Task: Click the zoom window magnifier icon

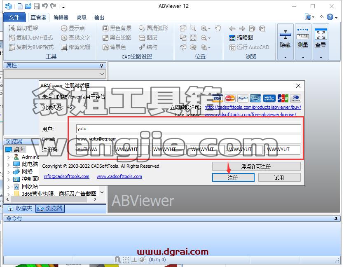Action: (193, 28)
